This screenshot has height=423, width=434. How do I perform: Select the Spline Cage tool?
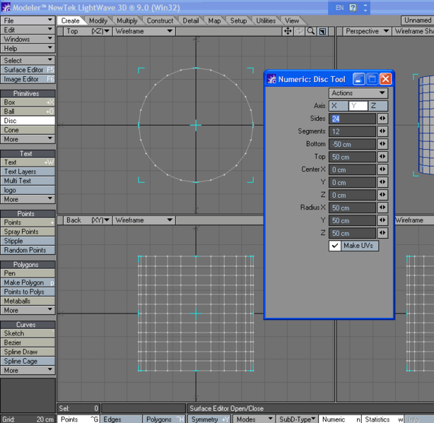click(28, 361)
